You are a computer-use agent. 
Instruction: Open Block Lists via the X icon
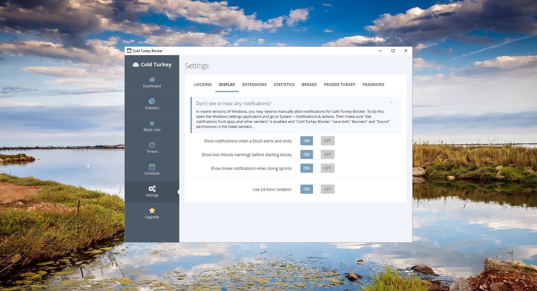pyautogui.click(x=152, y=123)
